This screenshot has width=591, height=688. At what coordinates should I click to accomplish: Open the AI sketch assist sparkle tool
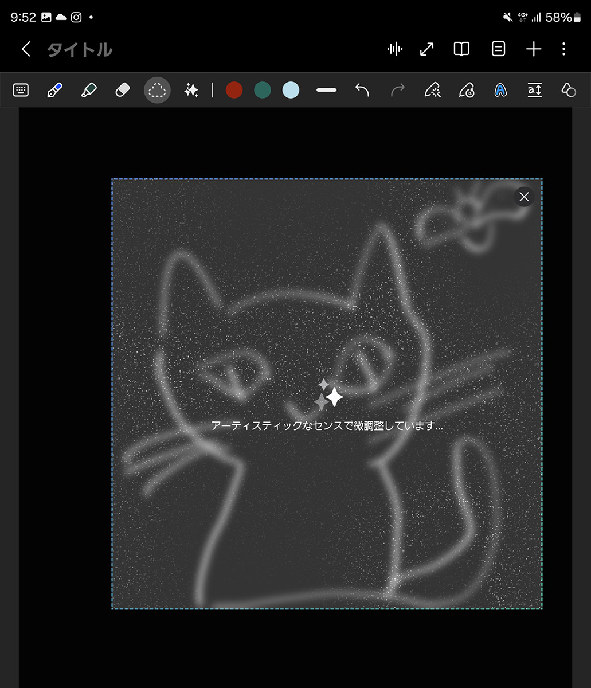click(191, 90)
